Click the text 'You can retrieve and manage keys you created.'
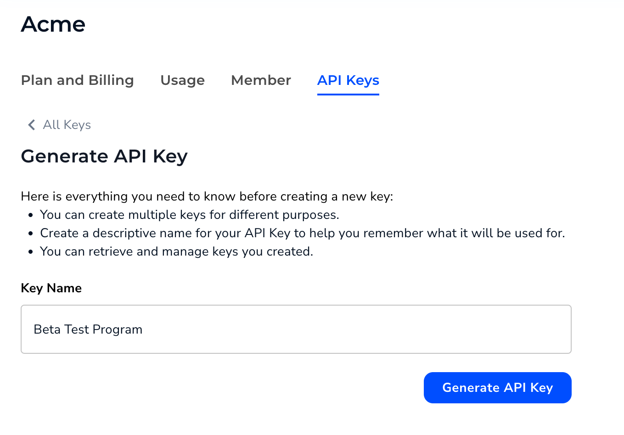 click(x=176, y=251)
